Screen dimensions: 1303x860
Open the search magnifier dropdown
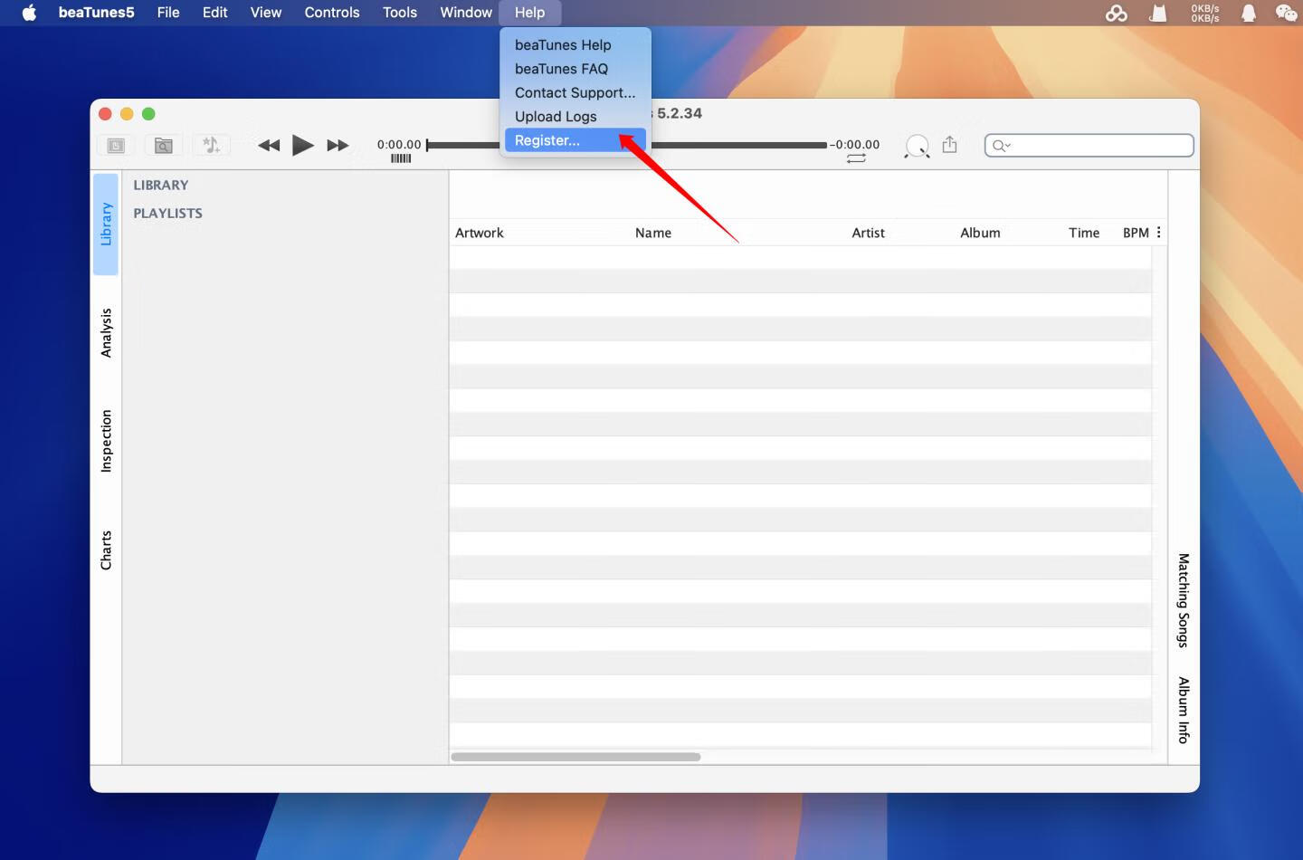[x=1001, y=145]
